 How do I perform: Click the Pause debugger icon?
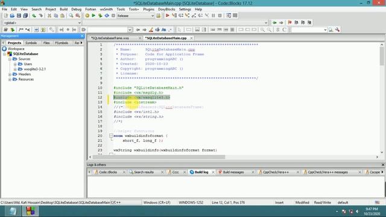pos(214,16)
